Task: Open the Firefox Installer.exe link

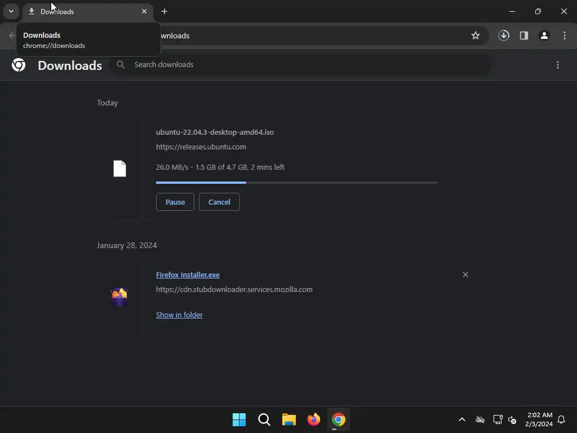Action: [188, 275]
